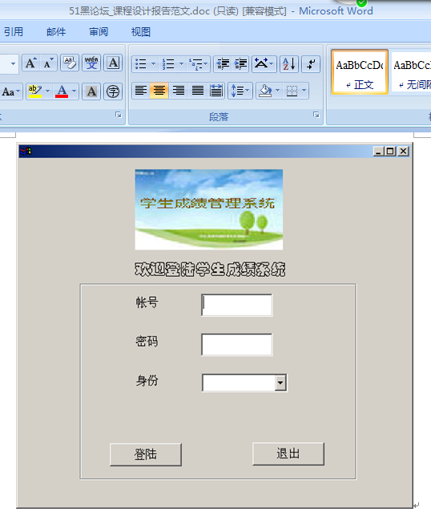Image resolution: width=431 pixels, height=532 pixels.
Task: Toggle Justify alignment
Action: [x=198, y=91]
